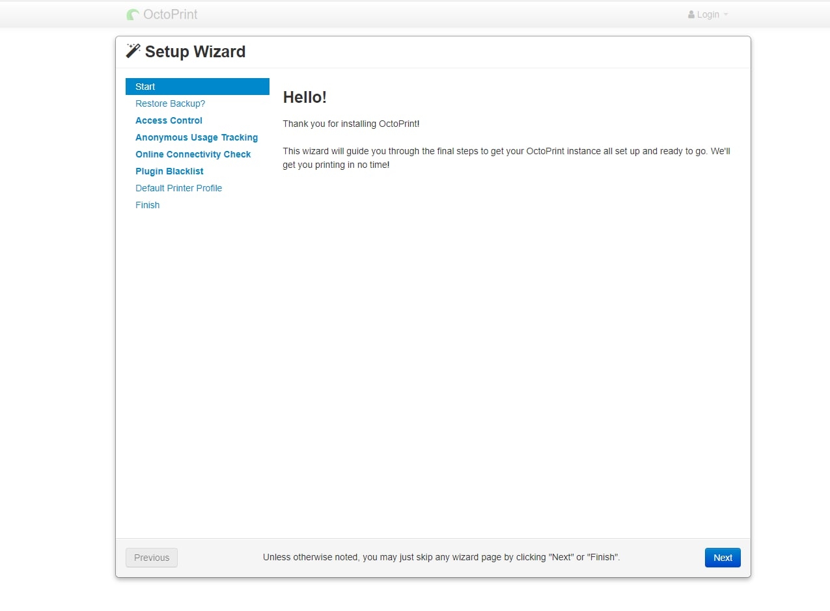Viewport: 830px width, 611px height.
Task: Click the Next button
Action: (723, 558)
